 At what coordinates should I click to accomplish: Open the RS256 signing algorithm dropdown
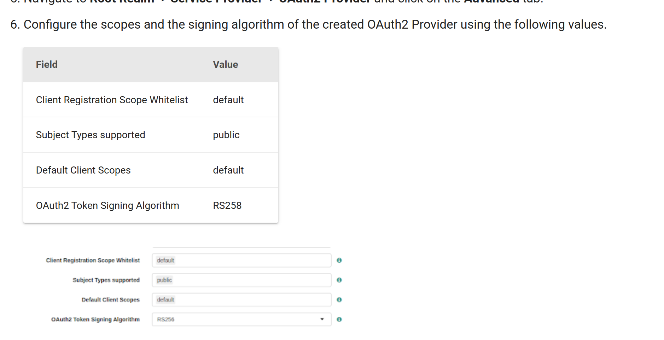point(241,320)
